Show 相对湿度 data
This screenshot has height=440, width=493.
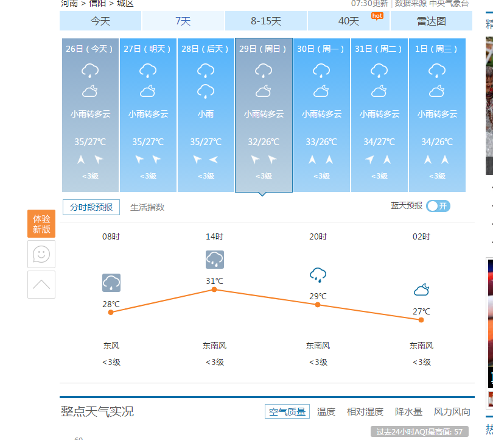365,412
